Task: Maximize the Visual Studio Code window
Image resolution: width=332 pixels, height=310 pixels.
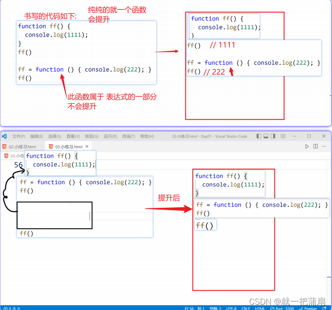Action: pos(309,136)
